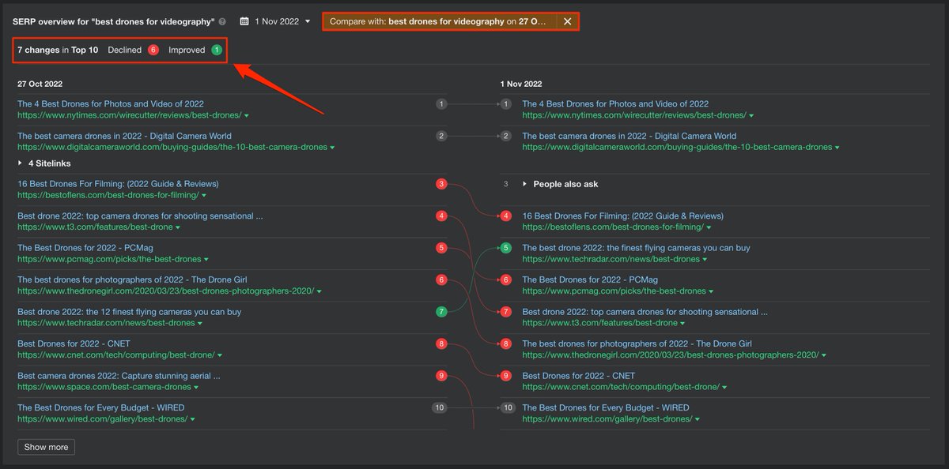Open right nytimes.com URL link
Image resolution: width=949 pixels, height=469 pixels.
634,115
